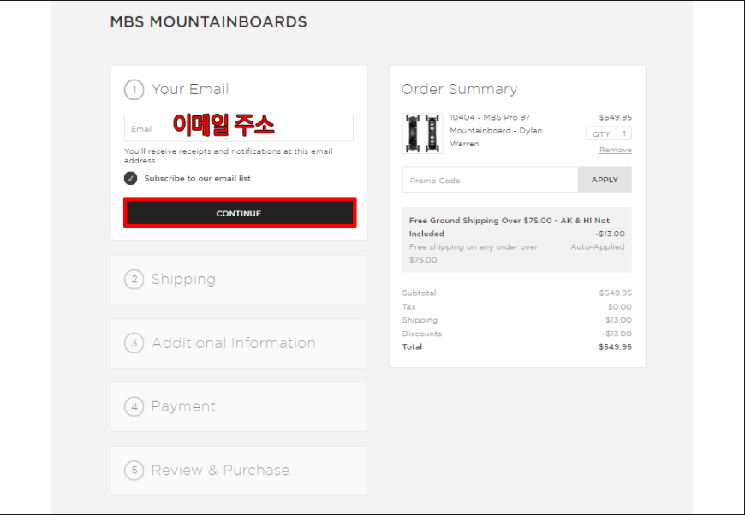This screenshot has height=515, width=745.
Task: Apply the promo code with APPLY
Action: click(605, 180)
